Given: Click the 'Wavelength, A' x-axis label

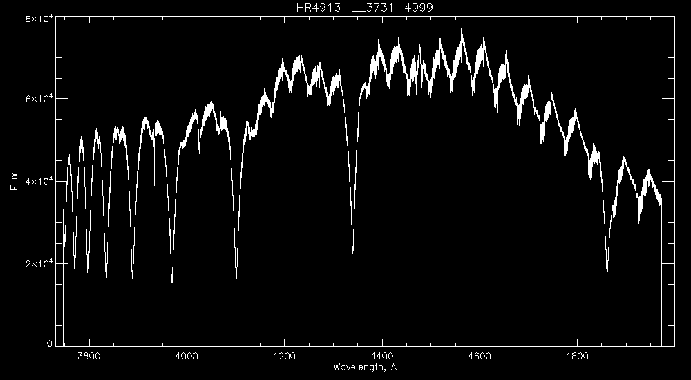Looking at the screenshot, I should [365, 367].
